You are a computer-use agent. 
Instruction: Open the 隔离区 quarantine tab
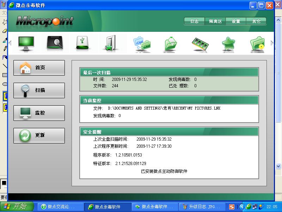point(215,21)
